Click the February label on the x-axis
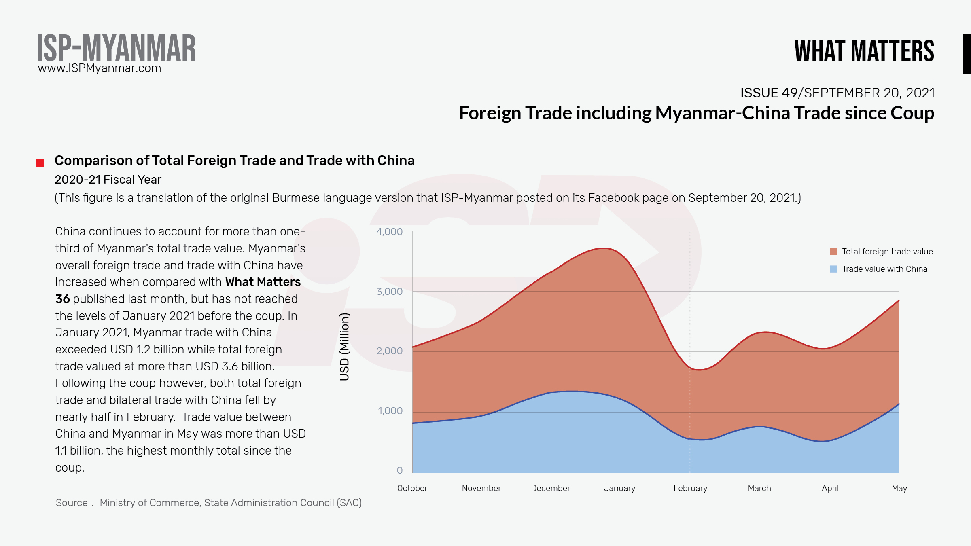Screen dimensions: 971x546 pyautogui.click(x=690, y=488)
